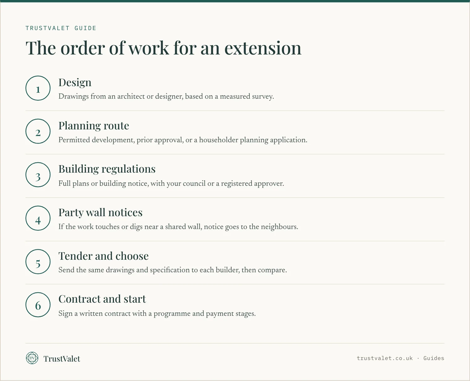Click the 'Guides' footer label

pyautogui.click(x=434, y=358)
